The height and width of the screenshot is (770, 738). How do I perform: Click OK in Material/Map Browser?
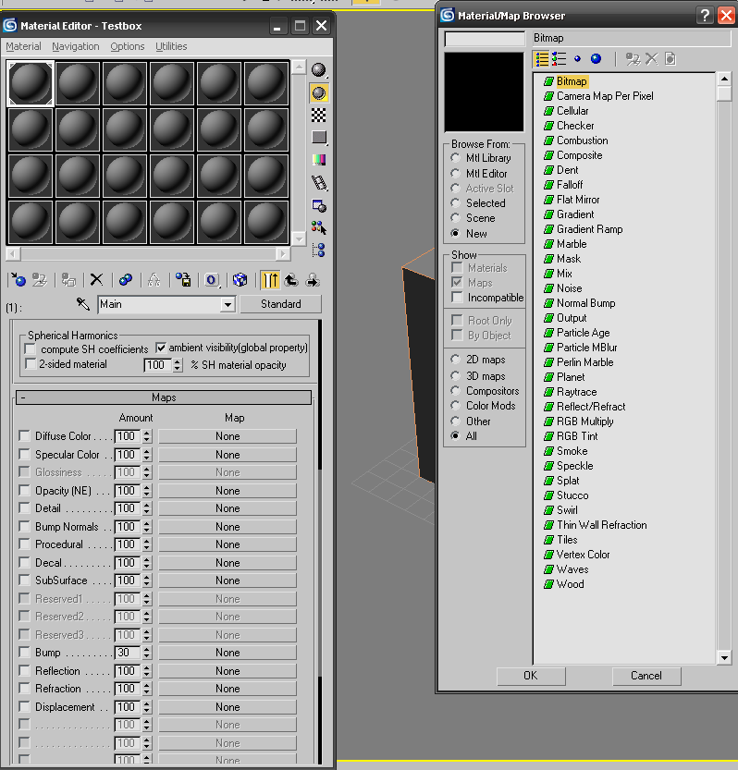pyautogui.click(x=531, y=676)
